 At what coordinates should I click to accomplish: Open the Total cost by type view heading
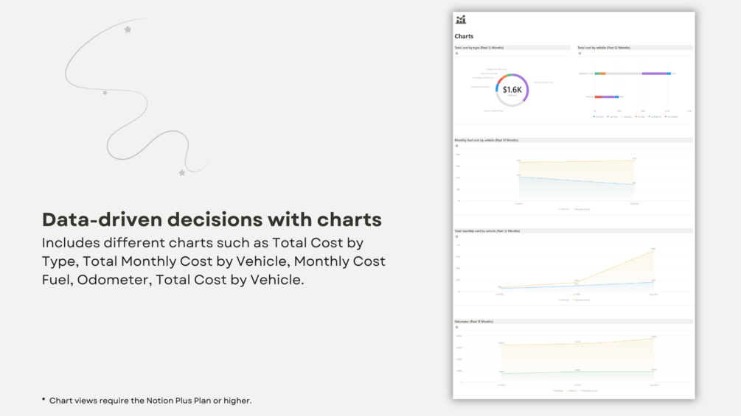pos(479,48)
